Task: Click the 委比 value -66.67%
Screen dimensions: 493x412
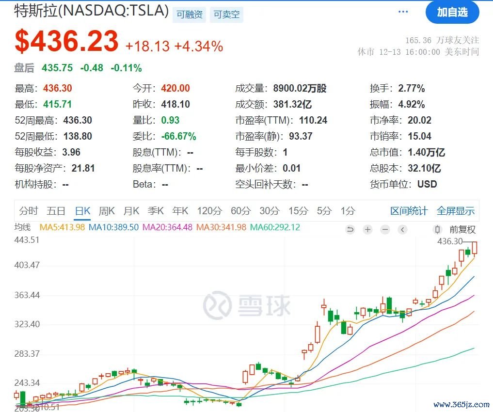Action: 178,136
